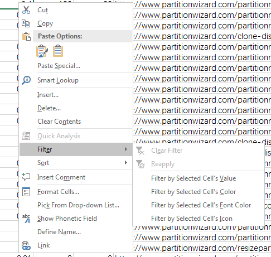The image size is (271, 257).
Task: Click the partitionwizard.com/resizepar URL cell
Action: (202, 248)
